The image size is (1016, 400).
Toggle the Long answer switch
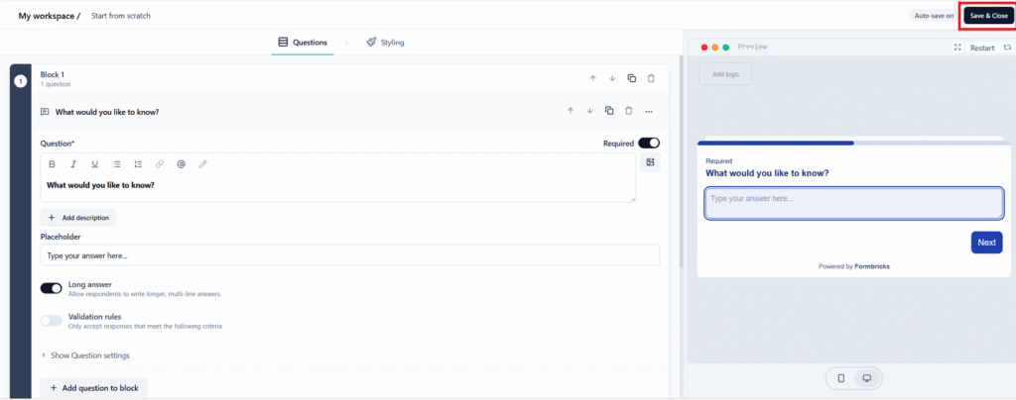pyautogui.click(x=52, y=288)
